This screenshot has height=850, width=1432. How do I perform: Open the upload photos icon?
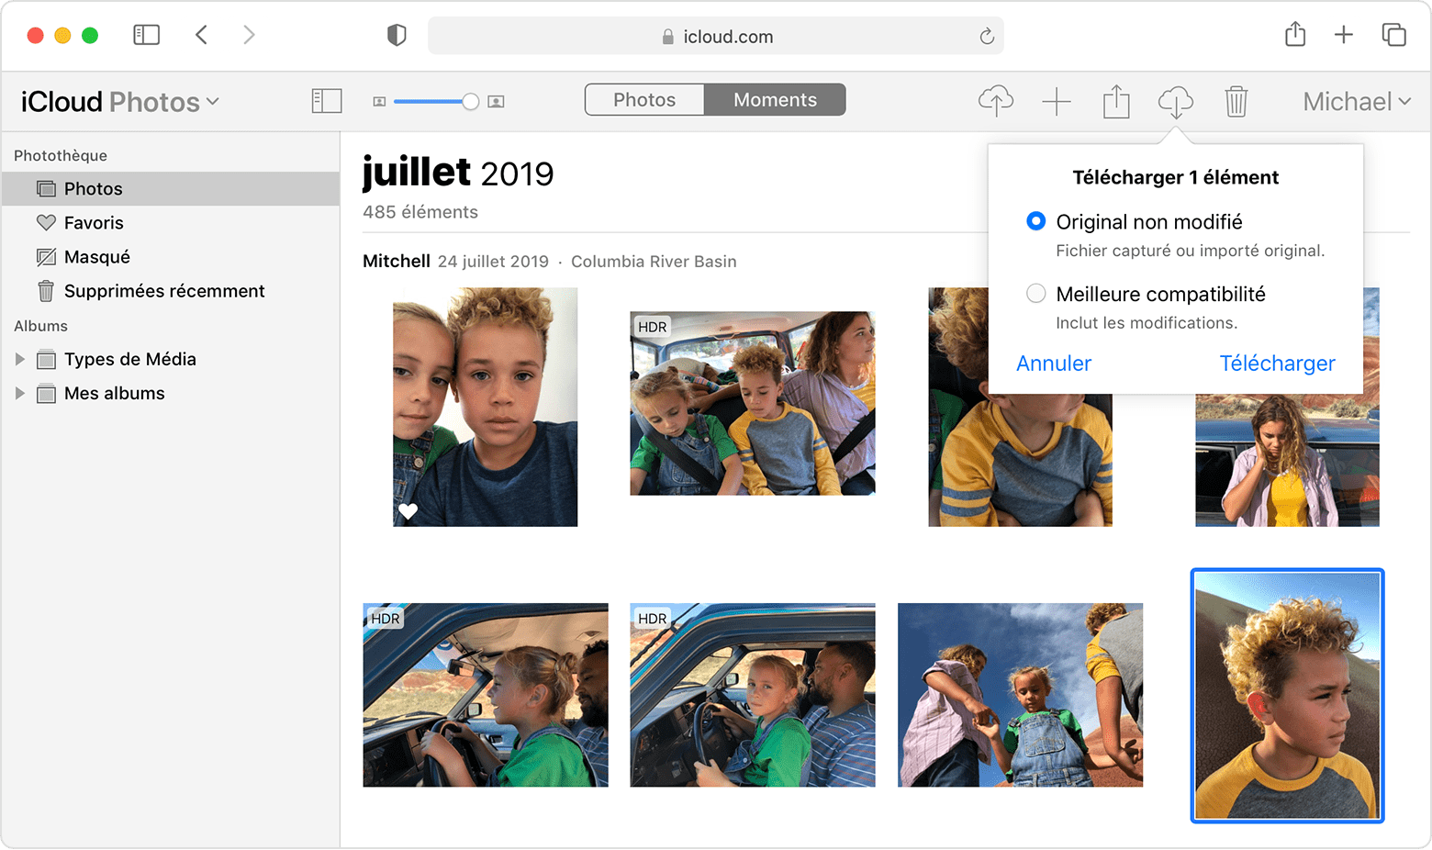(x=995, y=101)
